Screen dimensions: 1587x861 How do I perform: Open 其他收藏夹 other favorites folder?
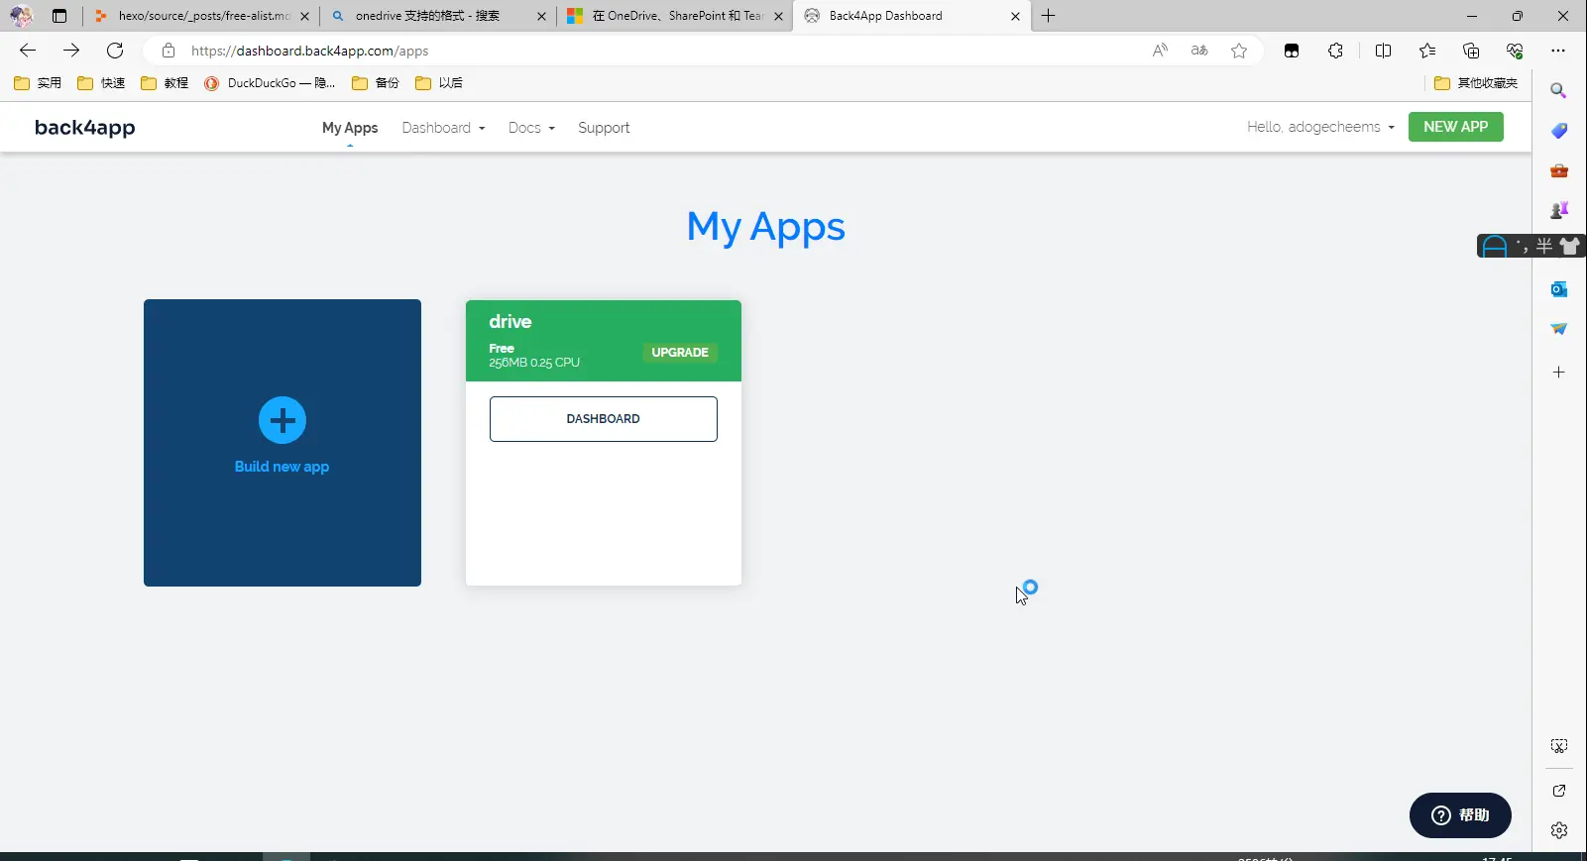click(1477, 83)
